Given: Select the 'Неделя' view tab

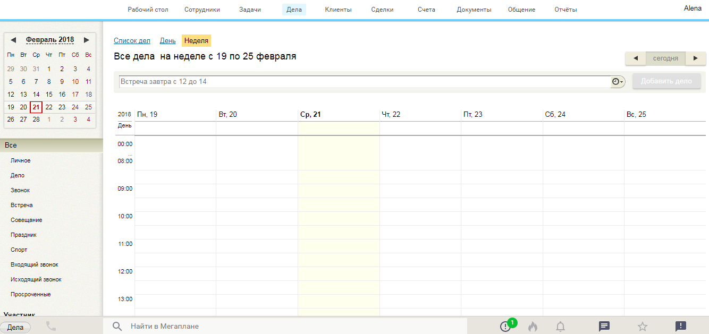Looking at the screenshot, I should coord(196,41).
